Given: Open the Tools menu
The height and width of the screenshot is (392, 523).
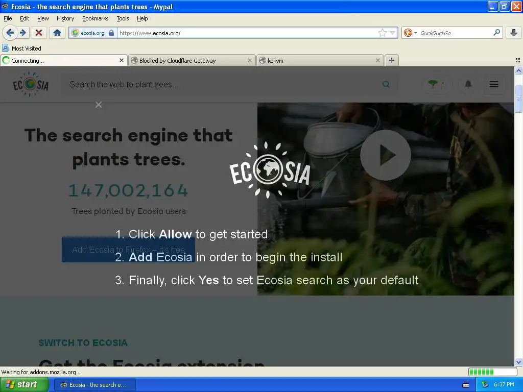Looking at the screenshot, I should (123, 18).
